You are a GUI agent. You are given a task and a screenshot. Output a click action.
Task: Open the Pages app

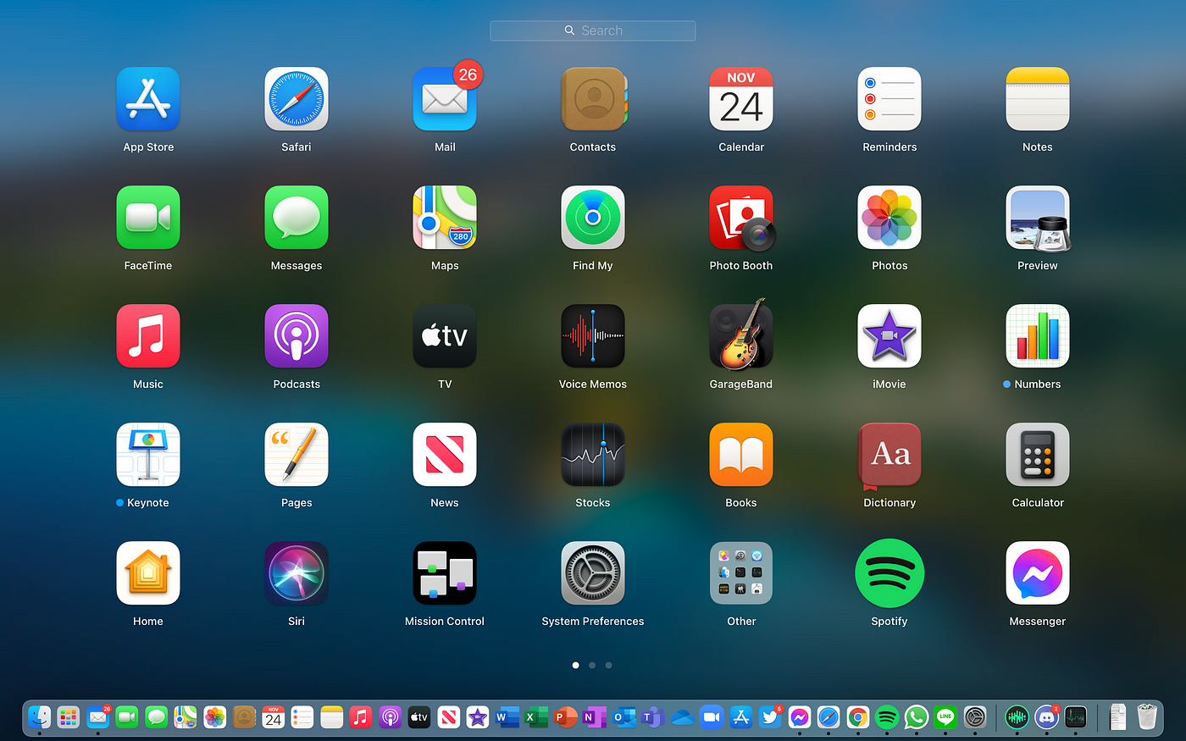296,455
